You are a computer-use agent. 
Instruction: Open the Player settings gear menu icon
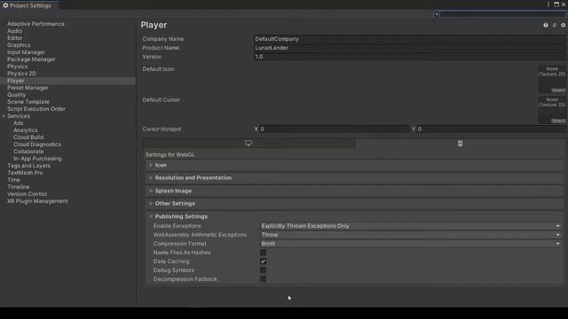[563, 25]
